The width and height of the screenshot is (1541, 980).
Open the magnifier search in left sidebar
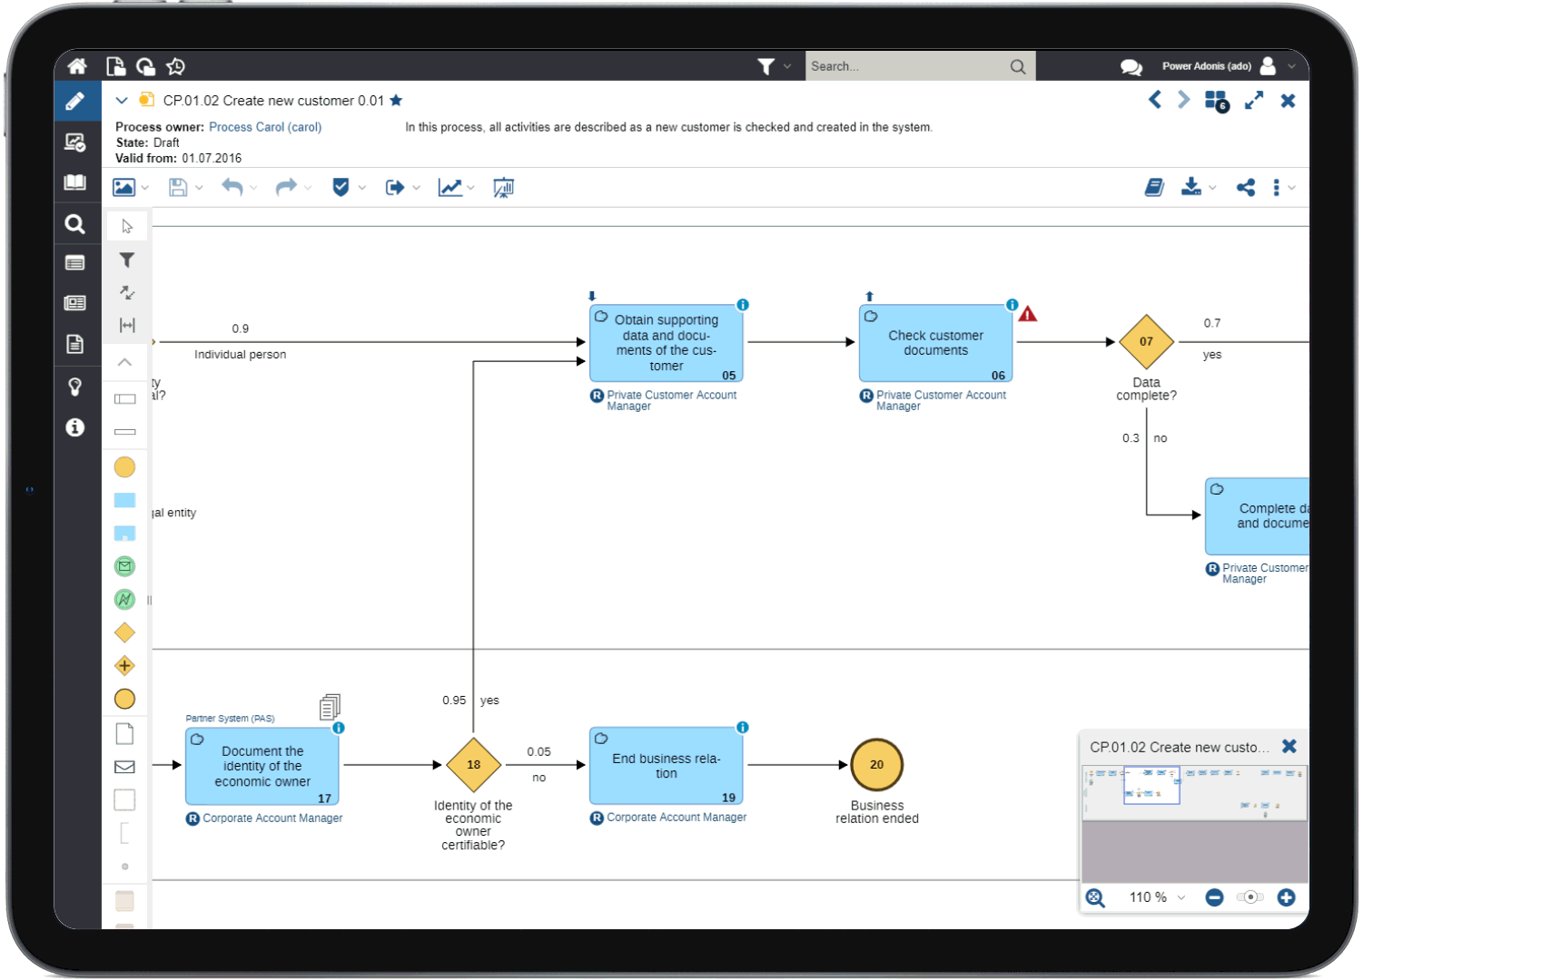tap(75, 224)
